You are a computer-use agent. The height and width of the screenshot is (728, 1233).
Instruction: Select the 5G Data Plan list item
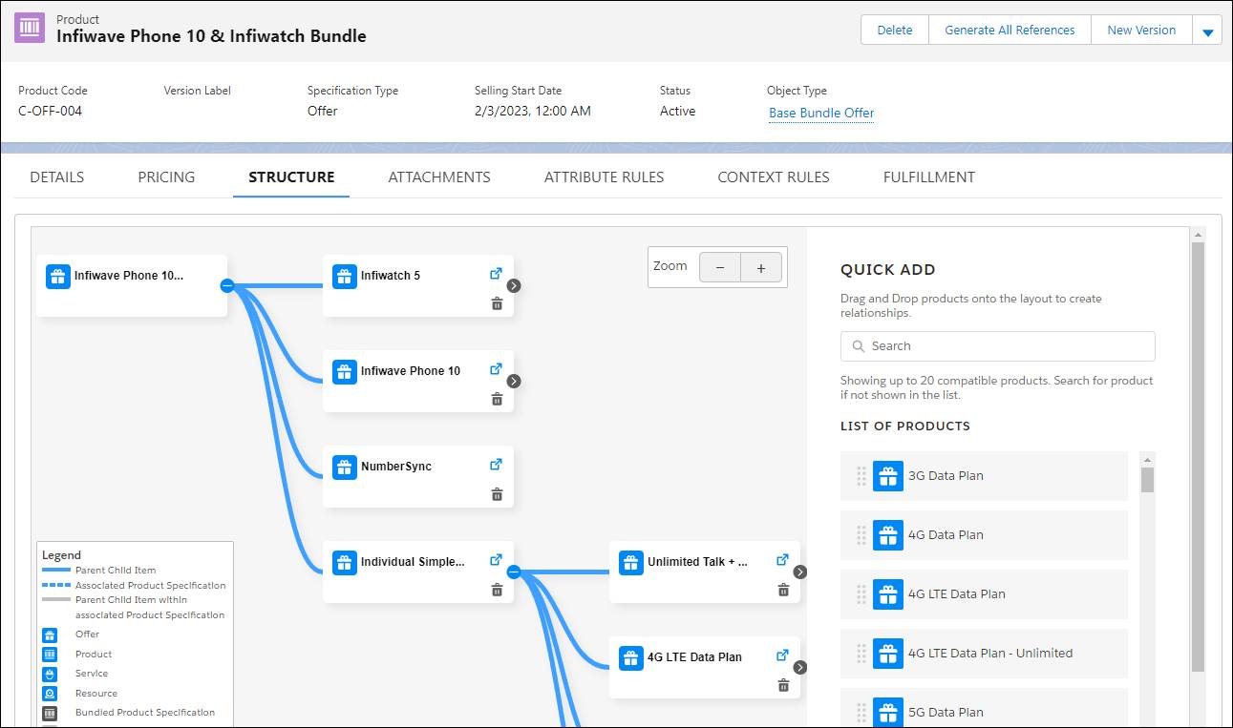pos(984,708)
